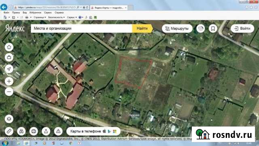Expand the Сервис command bar dropdown
Image resolution: width=259 pixels, height=146 pixels.
click(72, 17)
